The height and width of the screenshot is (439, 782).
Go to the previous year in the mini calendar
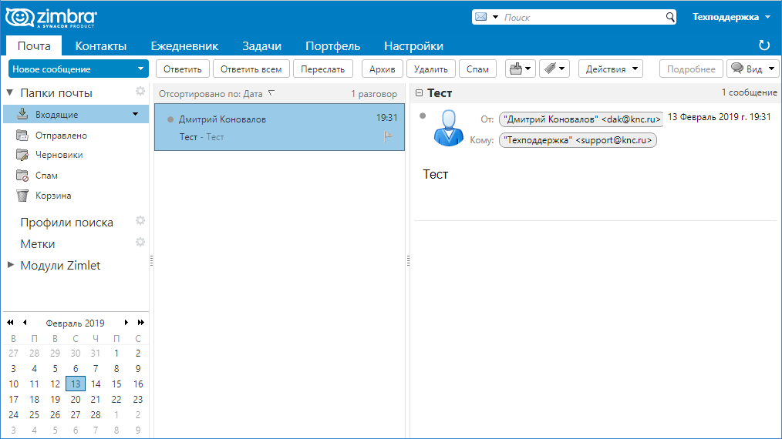click(10, 323)
